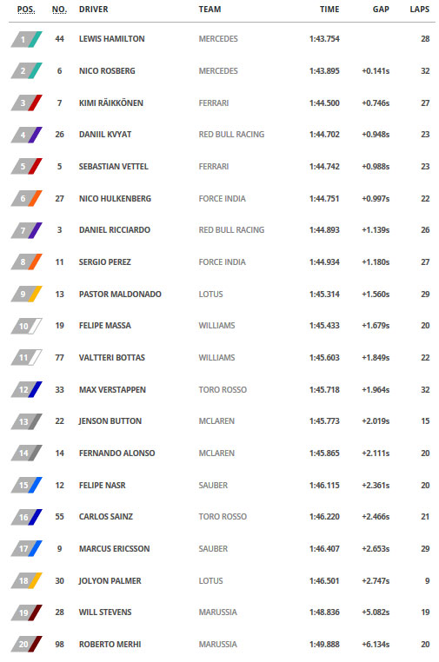Select Roberto Merhi's time 1:49.888
Screen dimensions: 439x662
pyautogui.click(x=324, y=645)
